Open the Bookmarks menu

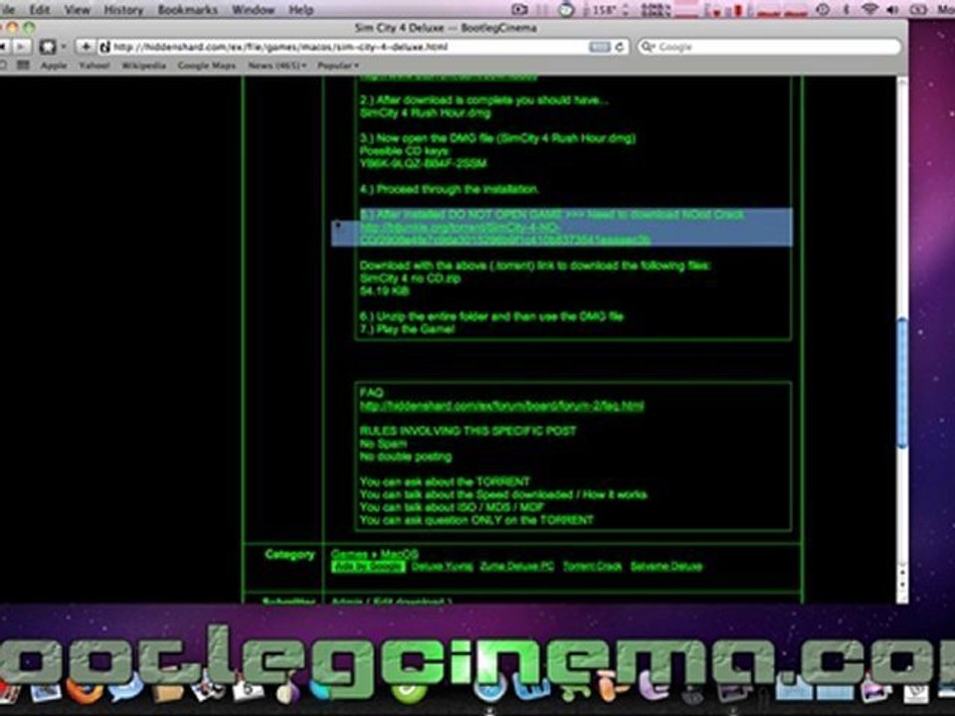click(x=188, y=10)
